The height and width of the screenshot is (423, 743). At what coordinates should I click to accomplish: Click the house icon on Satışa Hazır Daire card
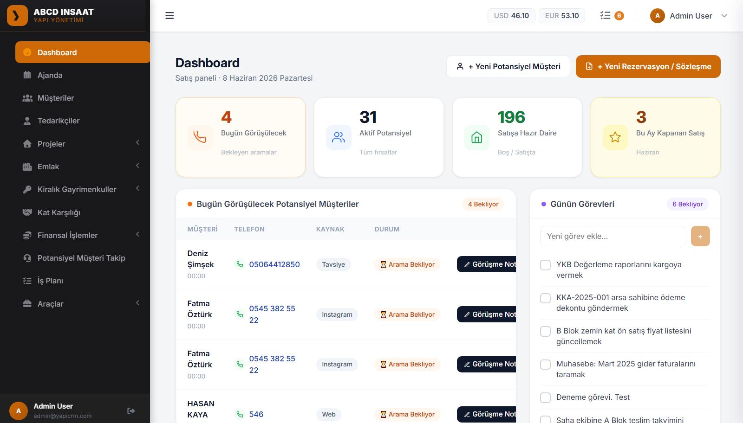[x=476, y=137]
